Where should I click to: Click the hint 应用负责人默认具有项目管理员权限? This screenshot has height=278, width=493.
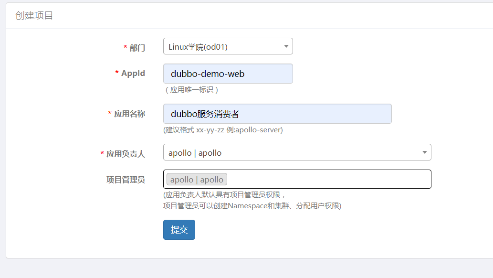coord(224,194)
